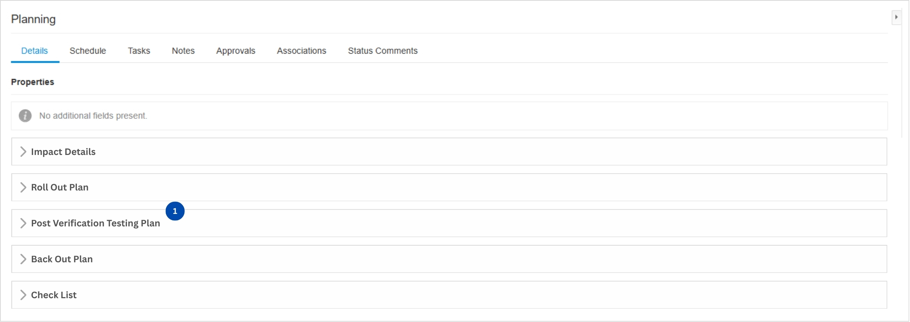Expand Back Out Plan chevron
This screenshot has height=322, width=910.
23,259
